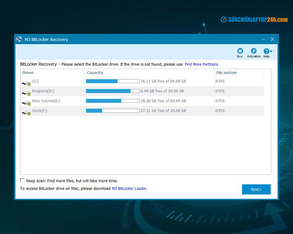The image size is (293, 234).
Task: Open the Find More Partitions link
Action: coord(202,64)
